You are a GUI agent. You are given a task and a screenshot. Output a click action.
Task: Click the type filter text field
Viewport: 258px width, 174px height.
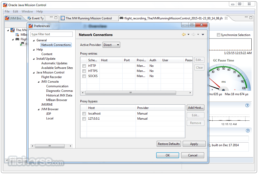(x=52, y=34)
